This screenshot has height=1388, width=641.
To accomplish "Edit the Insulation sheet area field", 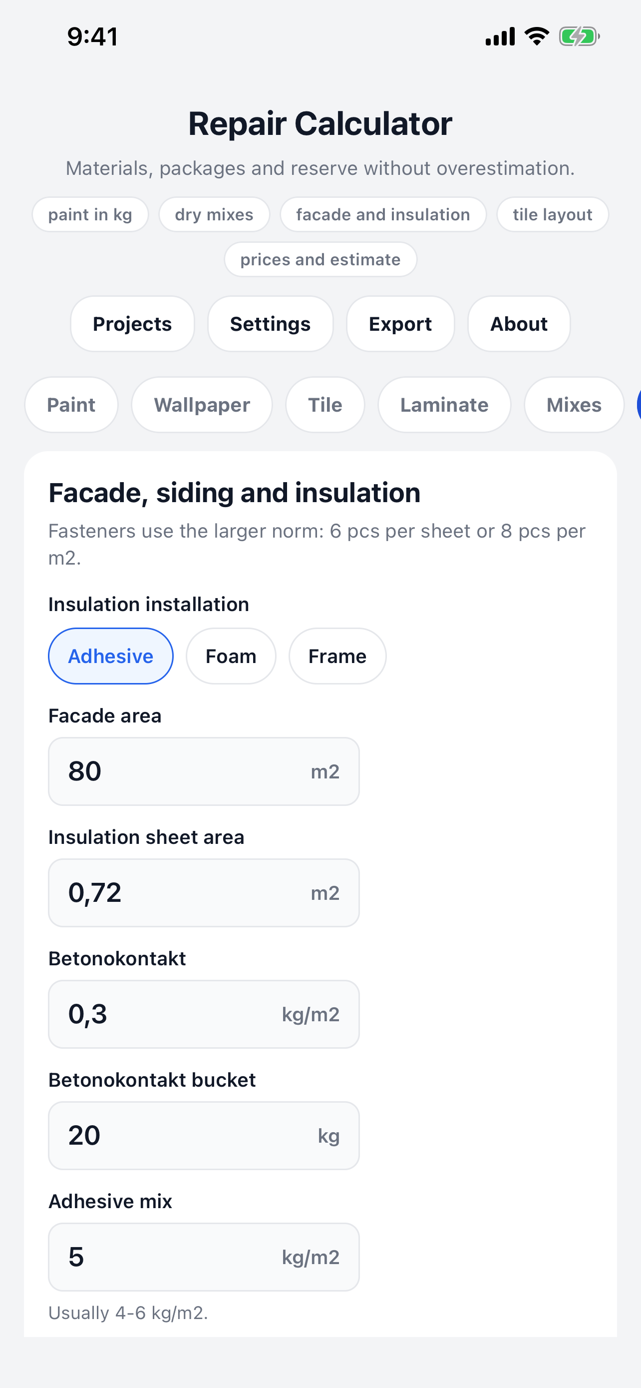I will click(x=204, y=893).
